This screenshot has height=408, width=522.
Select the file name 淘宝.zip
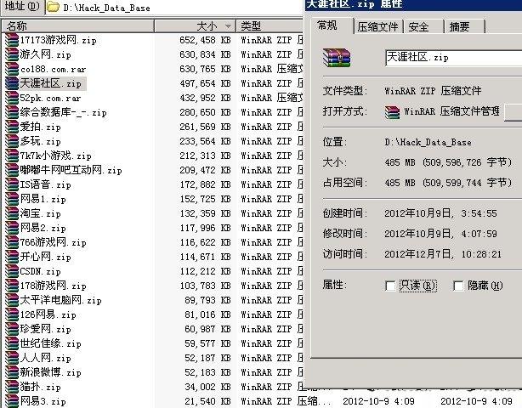point(40,213)
